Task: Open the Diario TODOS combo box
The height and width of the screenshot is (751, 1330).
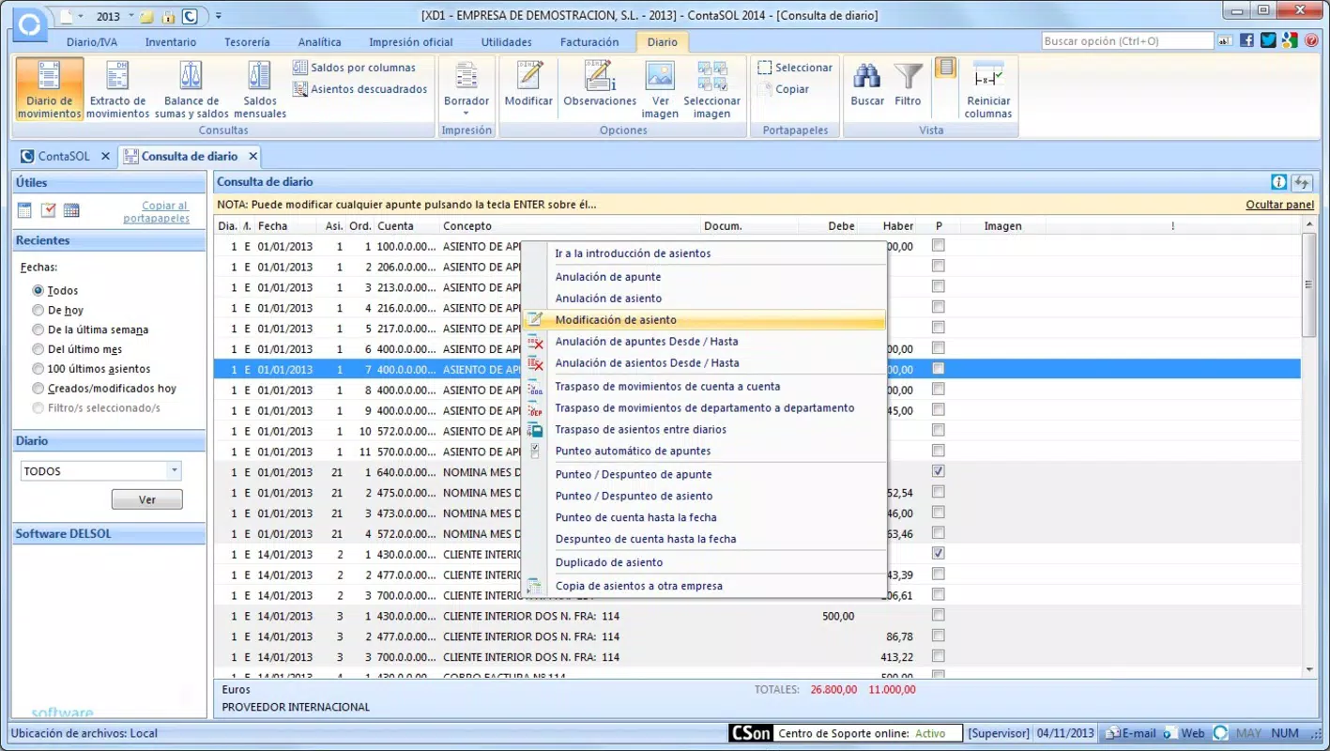Action: pos(101,471)
